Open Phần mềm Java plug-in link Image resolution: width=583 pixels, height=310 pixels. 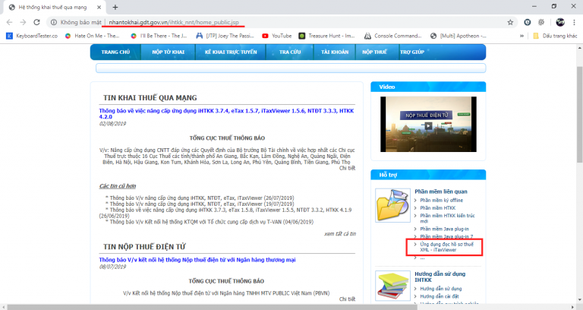(x=444, y=229)
